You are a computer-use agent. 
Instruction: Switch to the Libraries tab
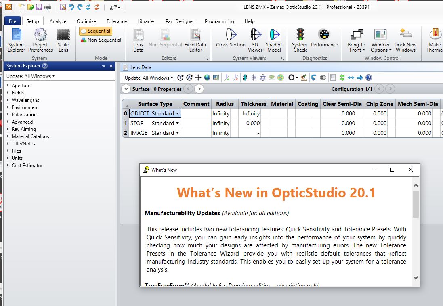click(x=146, y=21)
